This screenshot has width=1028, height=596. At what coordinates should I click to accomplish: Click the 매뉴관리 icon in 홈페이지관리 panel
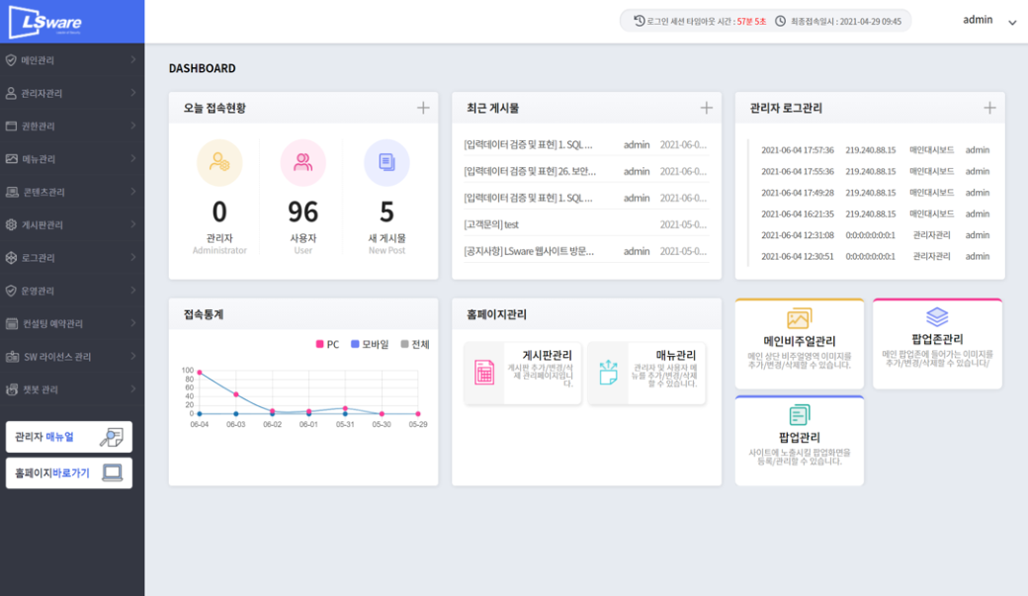[608, 372]
